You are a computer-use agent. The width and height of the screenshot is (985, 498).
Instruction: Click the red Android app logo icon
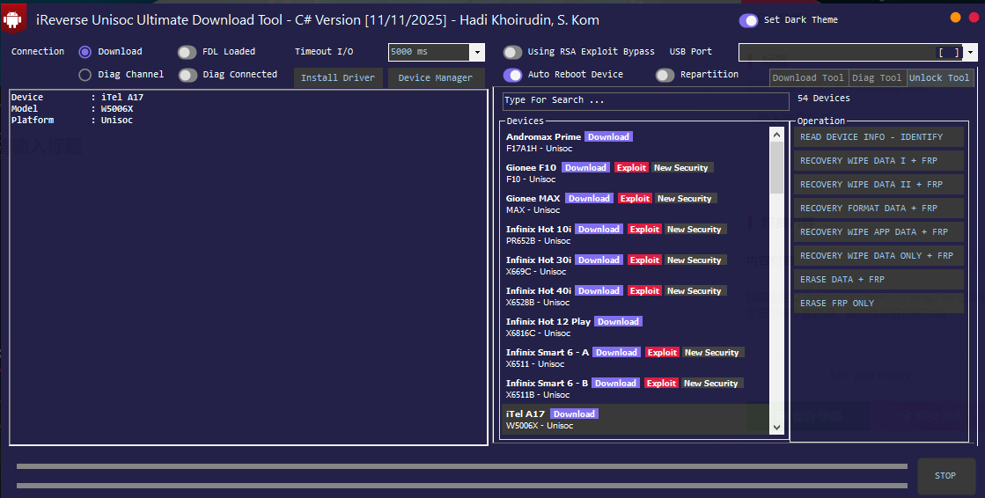(x=13, y=18)
